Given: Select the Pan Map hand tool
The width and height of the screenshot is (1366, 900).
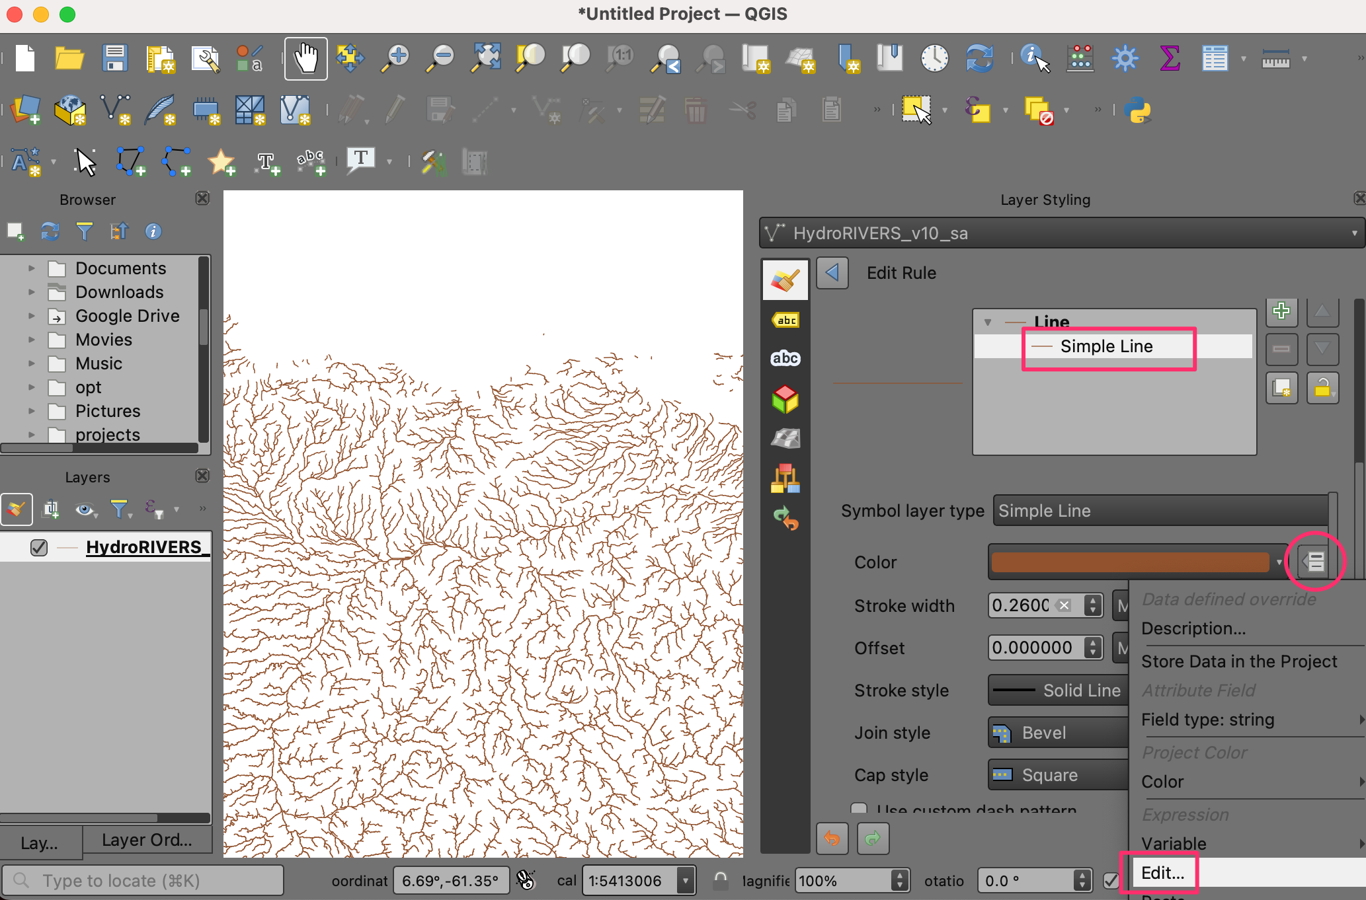Looking at the screenshot, I should point(305,59).
